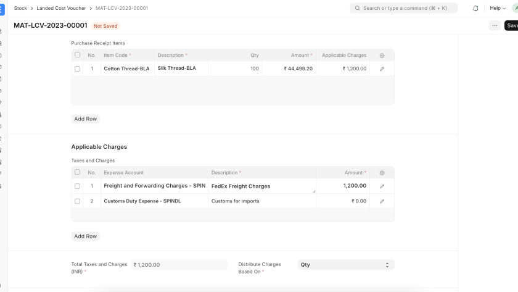Click the notification bell icon
Screen dimensions: 518x292
pyautogui.click(x=475, y=8)
